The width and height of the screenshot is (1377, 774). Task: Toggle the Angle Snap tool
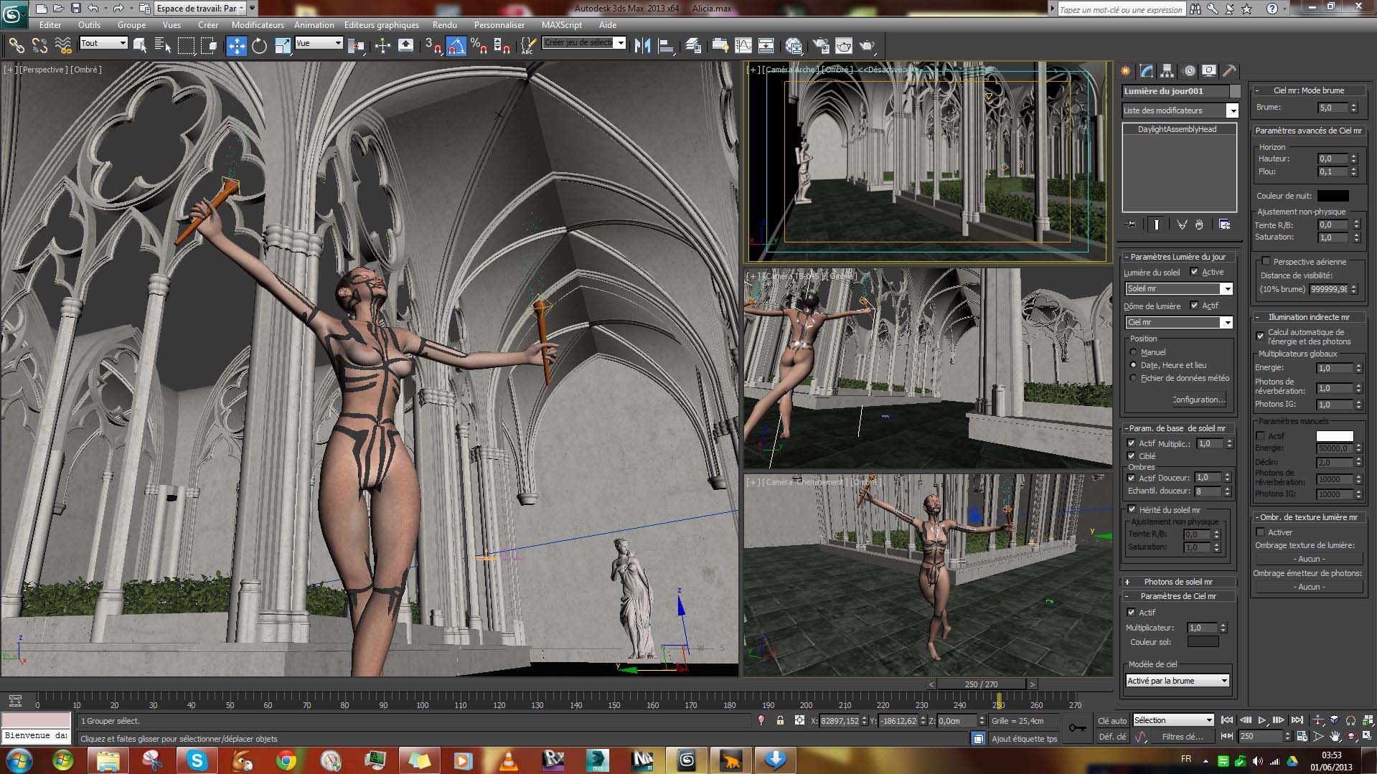click(456, 46)
